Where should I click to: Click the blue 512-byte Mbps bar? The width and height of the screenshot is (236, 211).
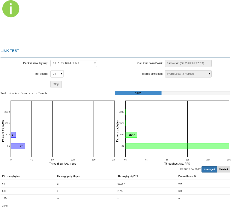(x=13, y=135)
